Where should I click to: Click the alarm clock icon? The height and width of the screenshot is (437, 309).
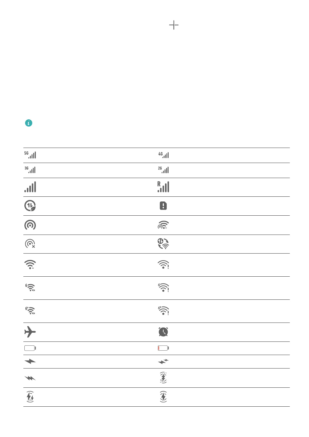point(163,332)
